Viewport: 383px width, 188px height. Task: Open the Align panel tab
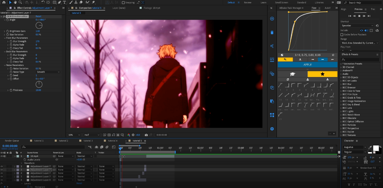(344, 9)
